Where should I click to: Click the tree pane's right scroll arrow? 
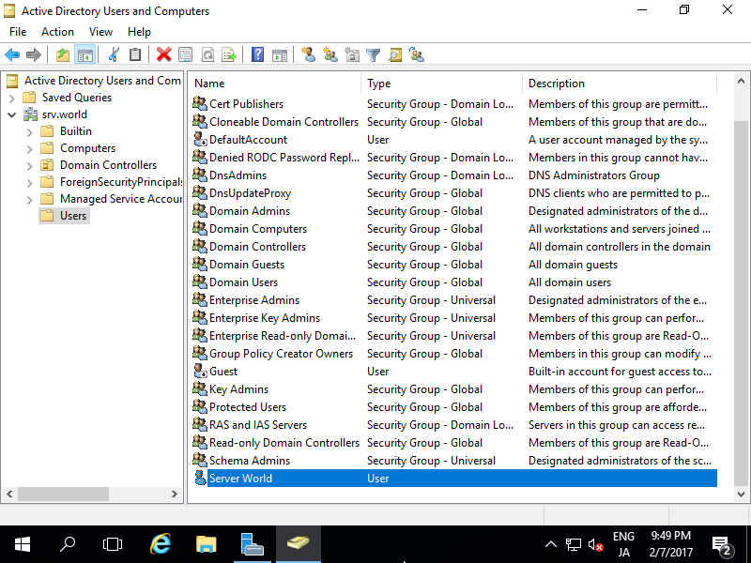point(175,495)
